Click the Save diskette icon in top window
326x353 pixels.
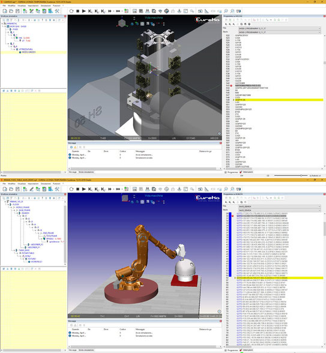pos(17,11)
